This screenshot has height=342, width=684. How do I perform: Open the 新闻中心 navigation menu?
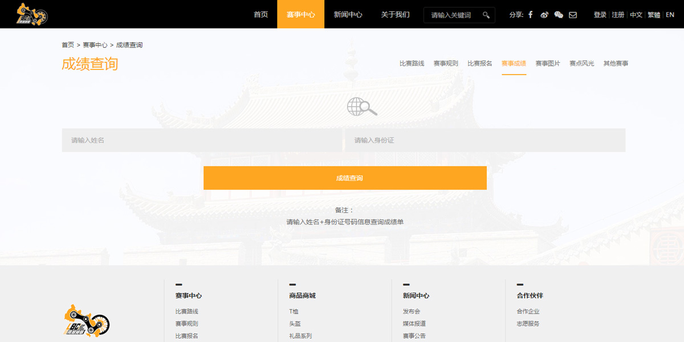tap(348, 15)
